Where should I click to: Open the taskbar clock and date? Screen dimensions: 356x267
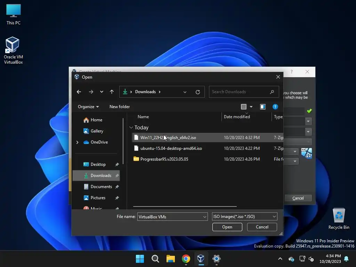(x=330, y=259)
